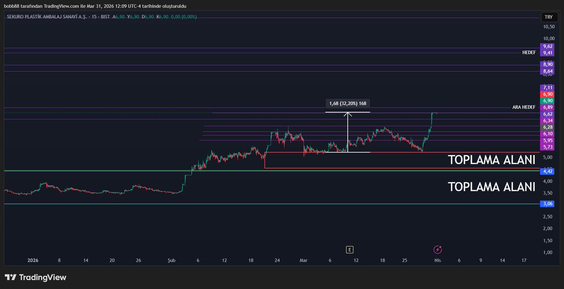
Task: Click the 6,34 price label
Action: tap(548, 120)
